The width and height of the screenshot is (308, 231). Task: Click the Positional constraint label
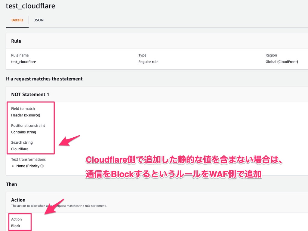(28, 125)
